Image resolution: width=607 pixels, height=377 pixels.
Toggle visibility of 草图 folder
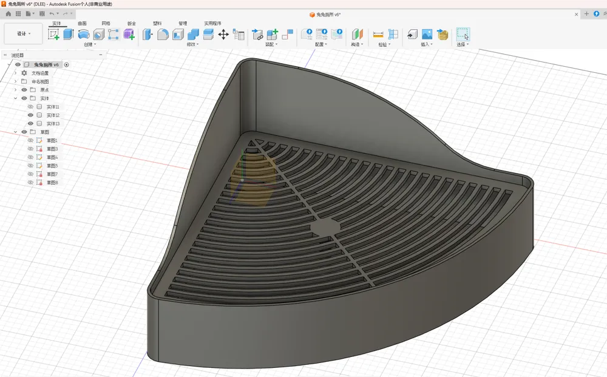coord(24,132)
